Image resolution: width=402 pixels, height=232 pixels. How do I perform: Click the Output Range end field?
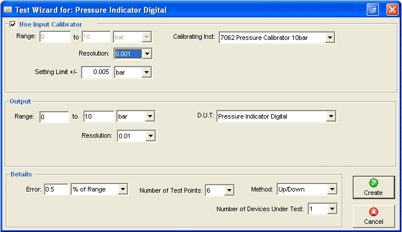tap(98, 116)
